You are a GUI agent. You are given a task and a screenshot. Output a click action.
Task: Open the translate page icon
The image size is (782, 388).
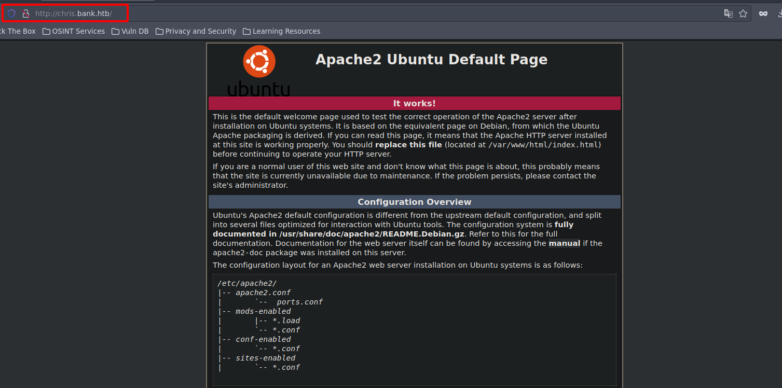(729, 13)
